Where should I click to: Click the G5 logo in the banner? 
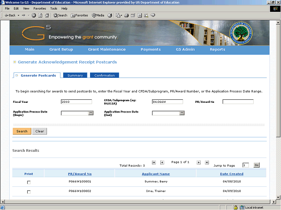36,32
